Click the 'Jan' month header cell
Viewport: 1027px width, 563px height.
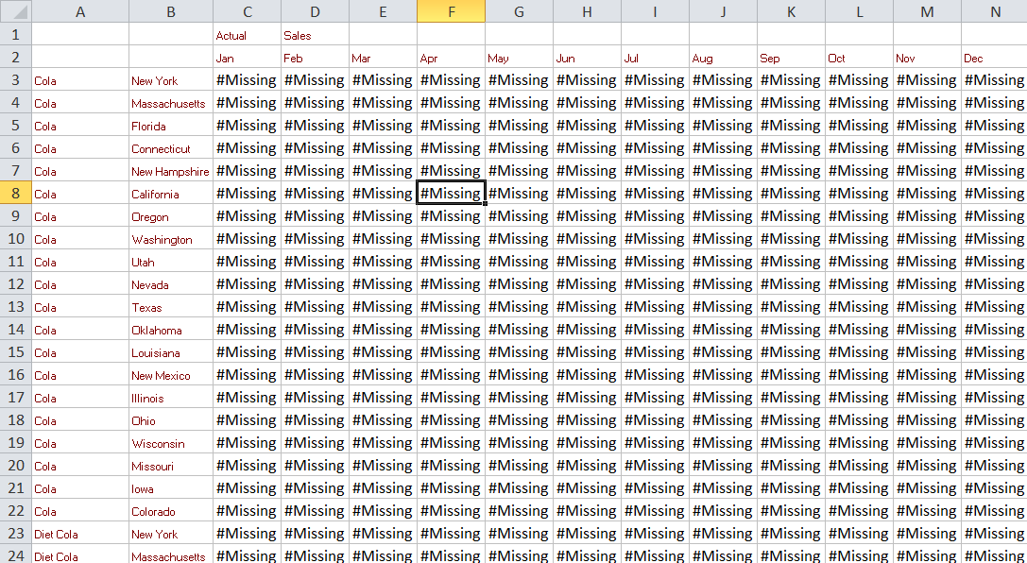247,57
